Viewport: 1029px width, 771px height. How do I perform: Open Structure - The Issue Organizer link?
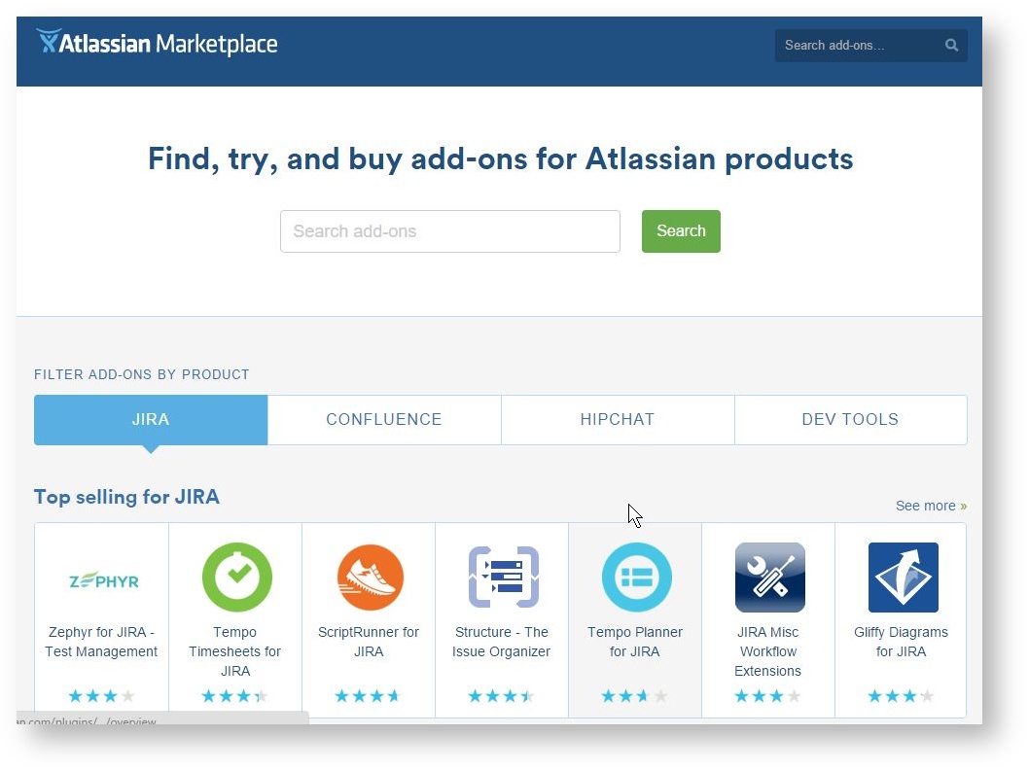click(502, 642)
